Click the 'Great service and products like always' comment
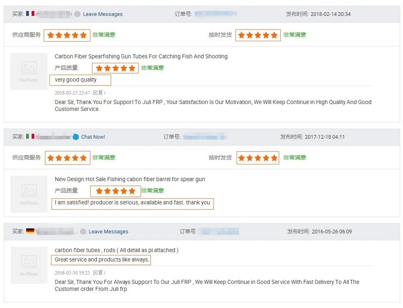This screenshot has height=308, width=403. pos(102,260)
